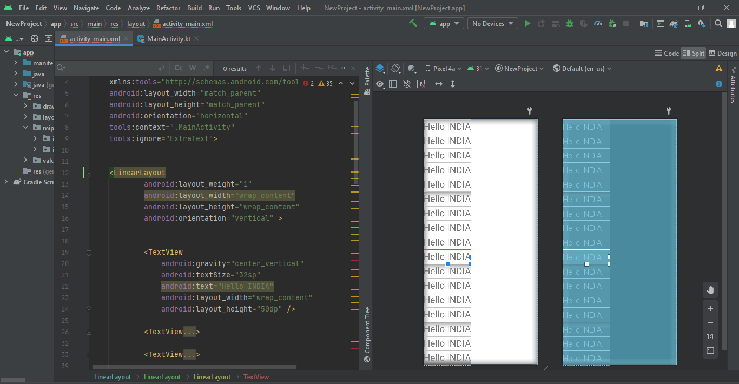Select the design surface layers icon
The height and width of the screenshot is (384, 739).
point(380,69)
